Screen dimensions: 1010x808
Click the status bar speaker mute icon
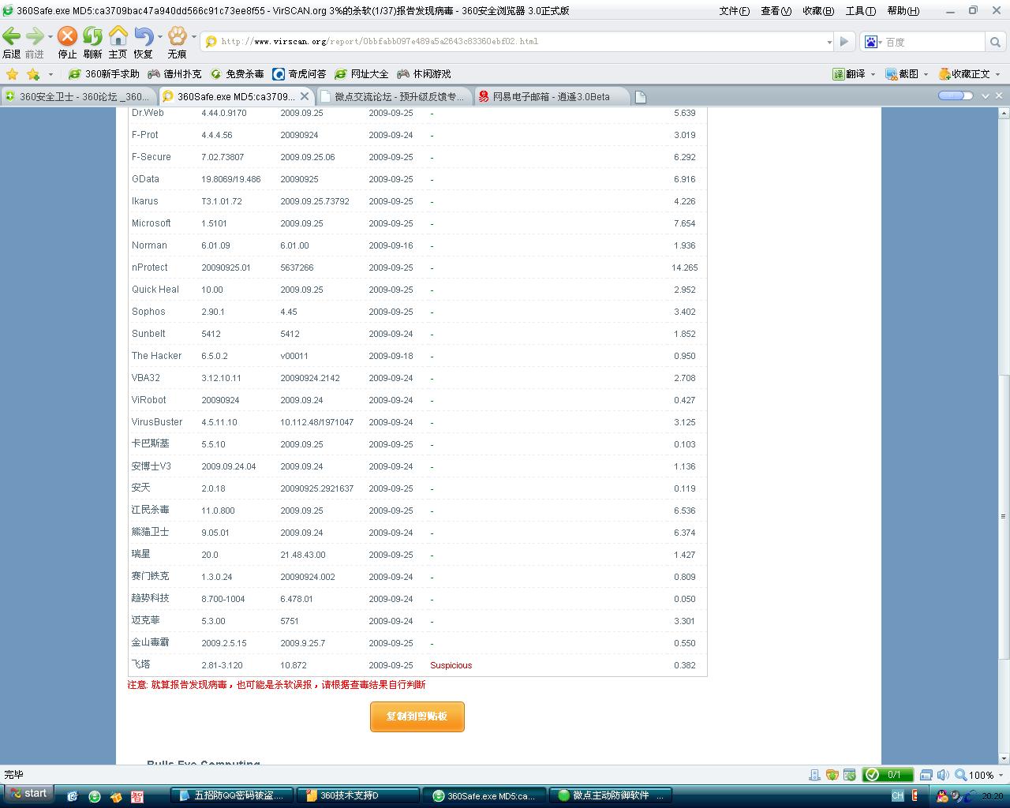pos(942,775)
